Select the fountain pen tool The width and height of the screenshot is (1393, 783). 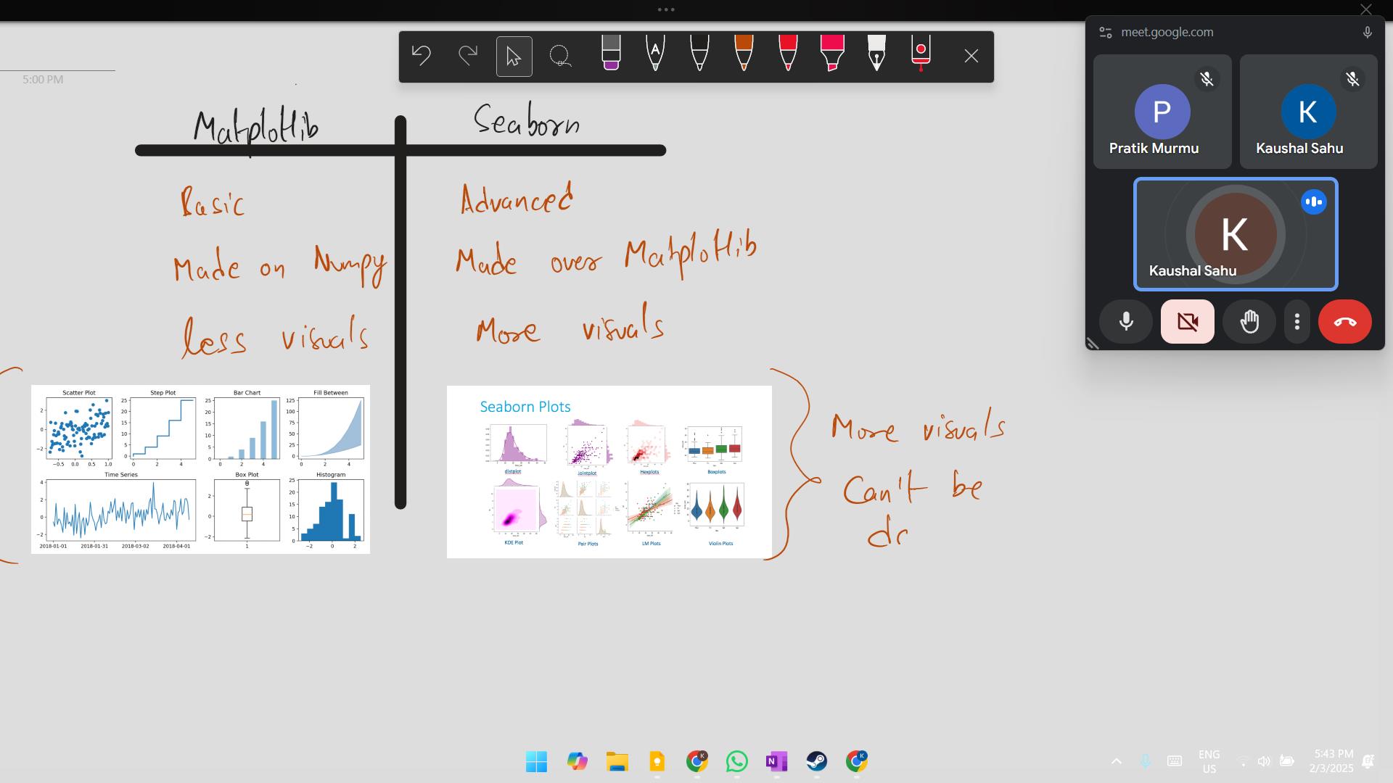pyautogui.click(x=876, y=54)
